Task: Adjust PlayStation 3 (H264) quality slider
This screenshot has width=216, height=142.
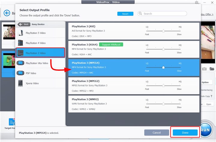Action: [163, 49]
